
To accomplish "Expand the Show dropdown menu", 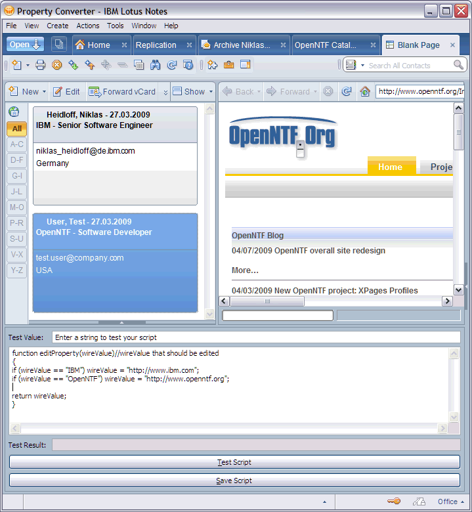I will 211,92.
